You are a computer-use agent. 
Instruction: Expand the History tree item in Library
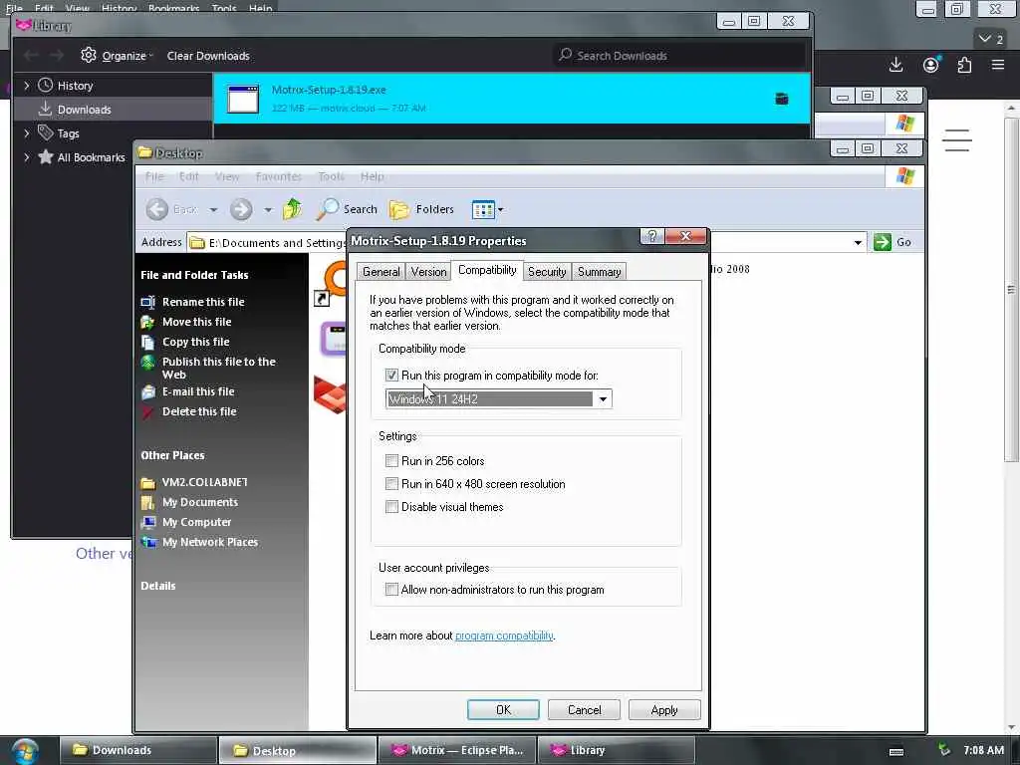pos(27,86)
